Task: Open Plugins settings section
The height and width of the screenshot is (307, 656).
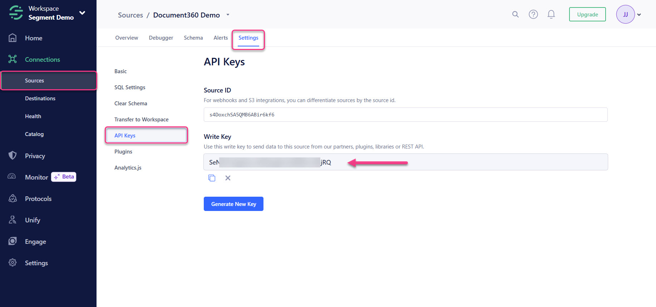Action: click(123, 152)
